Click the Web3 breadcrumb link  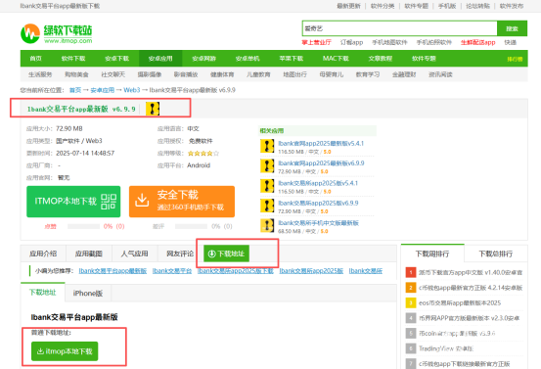132,90
